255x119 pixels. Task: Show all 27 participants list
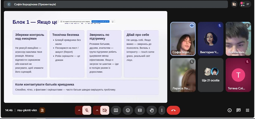pos(245,4)
